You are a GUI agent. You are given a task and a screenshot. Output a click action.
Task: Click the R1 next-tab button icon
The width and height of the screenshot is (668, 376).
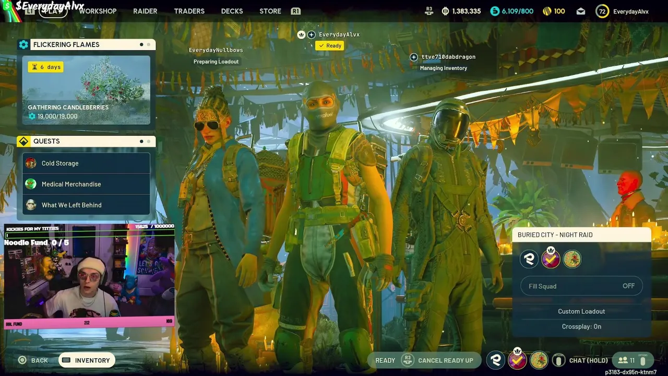[295, 11]
